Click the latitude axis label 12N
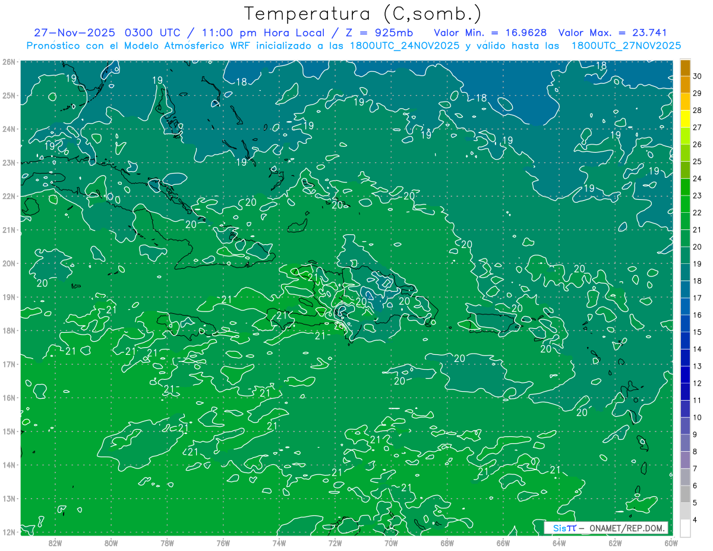 (9, 532)
